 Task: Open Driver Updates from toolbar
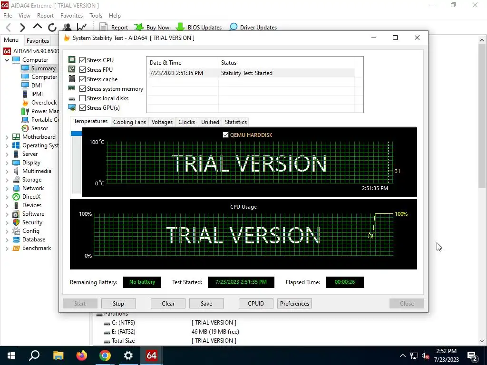pos(253,27)
